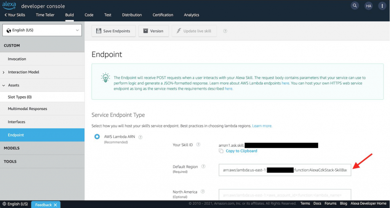The width and height of the screenshot is (390, 208).
Task: Click the Endpoint page heading
Action: [x=107, y=55]
